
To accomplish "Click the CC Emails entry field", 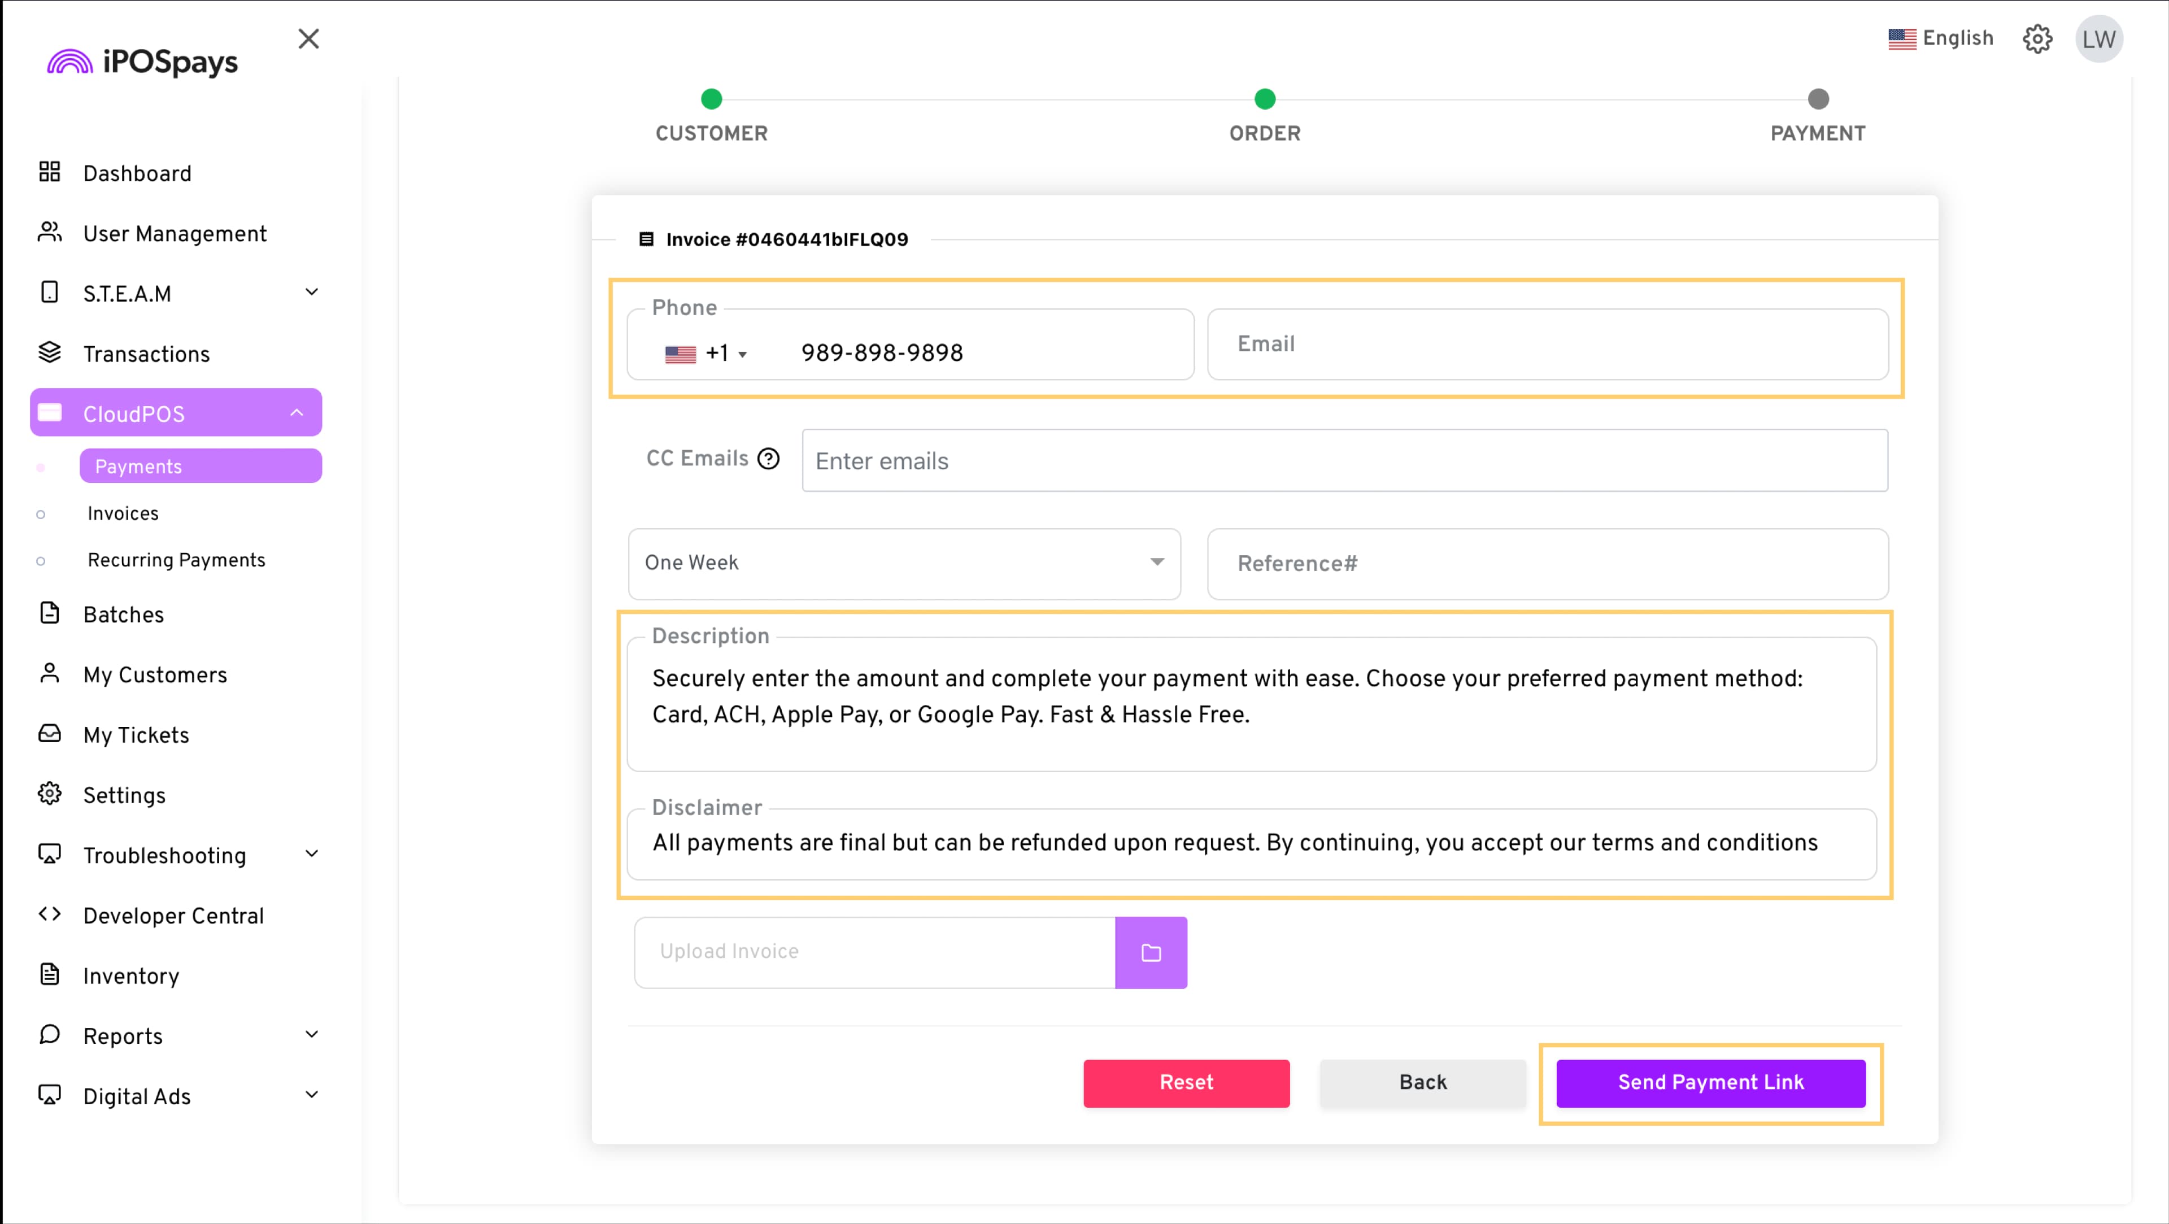I will (1345, 460).
